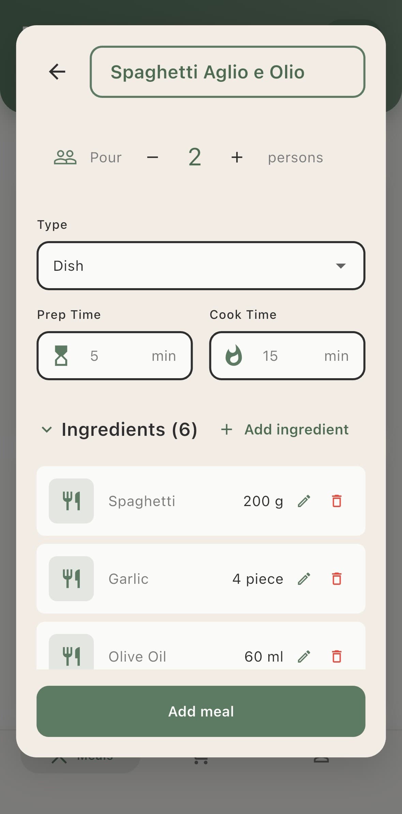
Task: Edit the meal name Spaghetti Aglio e Olio
Action: click(x=227, y=72)
